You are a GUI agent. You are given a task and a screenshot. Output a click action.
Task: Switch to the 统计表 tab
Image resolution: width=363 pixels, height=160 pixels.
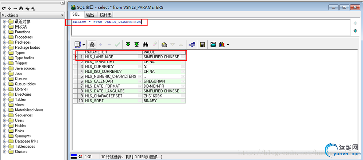105,15
